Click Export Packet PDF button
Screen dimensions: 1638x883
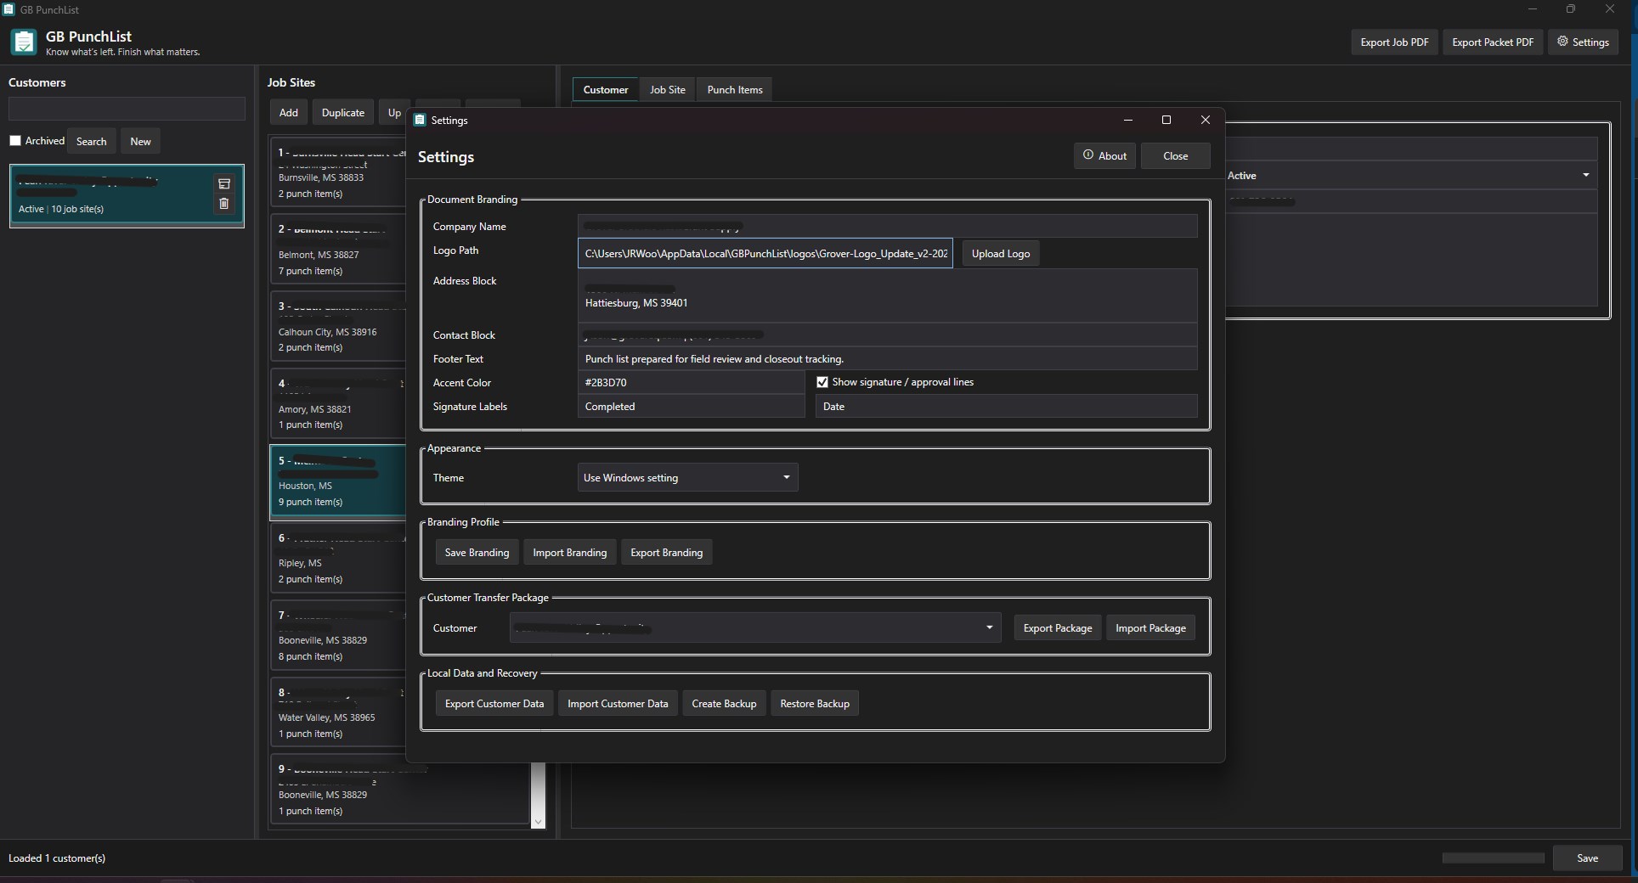(x=1493, y=42)
